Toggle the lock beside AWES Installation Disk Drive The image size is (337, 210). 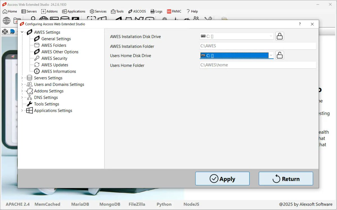coord(279,36)
